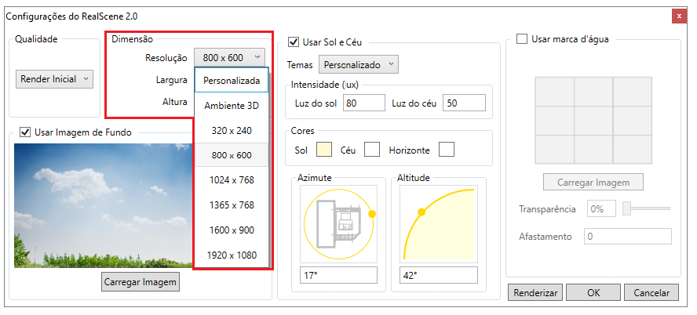The width and height of the screenshot is (697, 315).
Task: Pick 1600 x 900 from the list
Action: (x=231, y=230)
